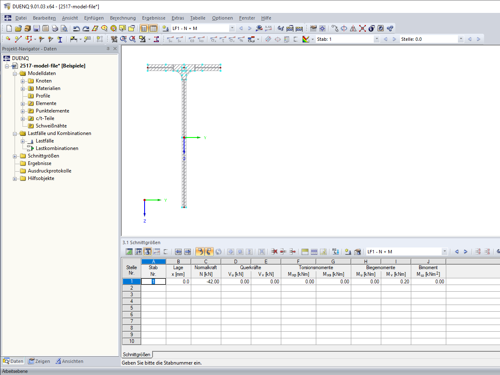Select Lastkombinationen in the navigator tree
Image resolution: width=500 pixels, height=375 pixels.
[57, 148]
